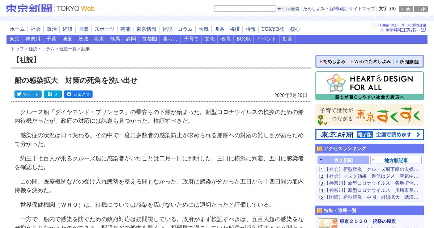Select 千葉 regional tab
Viewport: 434px width, 228px height.
pos(51,39)
